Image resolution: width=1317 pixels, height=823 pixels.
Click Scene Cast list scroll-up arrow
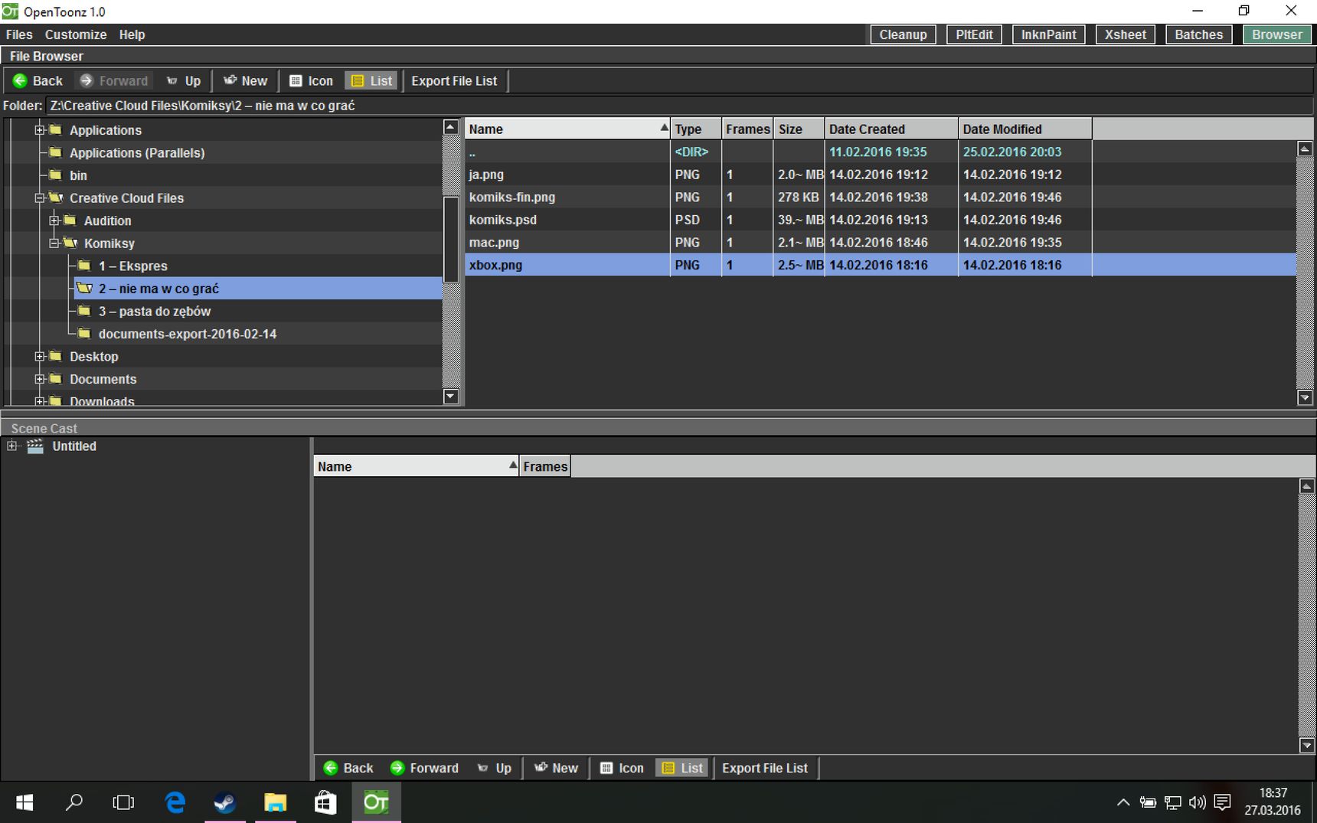point(1307,486)
